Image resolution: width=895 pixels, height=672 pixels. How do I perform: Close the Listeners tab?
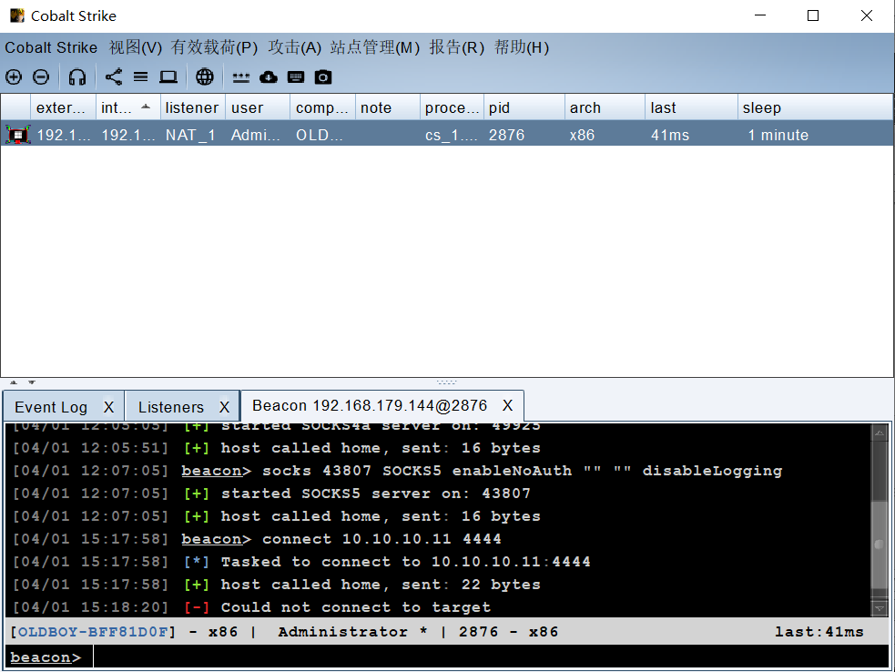click(x=224, y=407)
